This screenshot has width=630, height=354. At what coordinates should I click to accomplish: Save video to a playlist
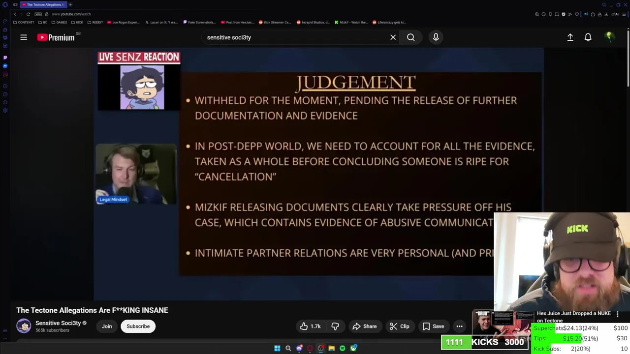[x=433, y=326]
